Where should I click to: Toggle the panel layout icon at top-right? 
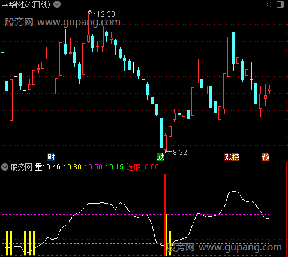[280, 4]
